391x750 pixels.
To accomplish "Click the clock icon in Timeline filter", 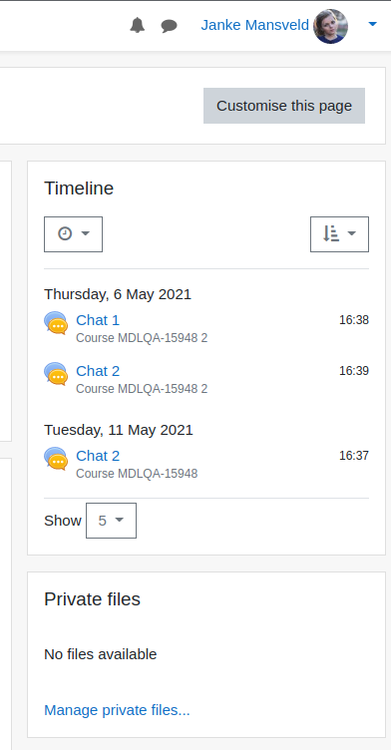I will [x=65, y=234].
